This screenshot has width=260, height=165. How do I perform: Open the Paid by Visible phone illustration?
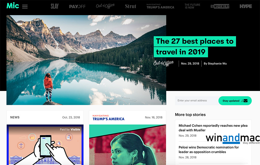[45, 145]
